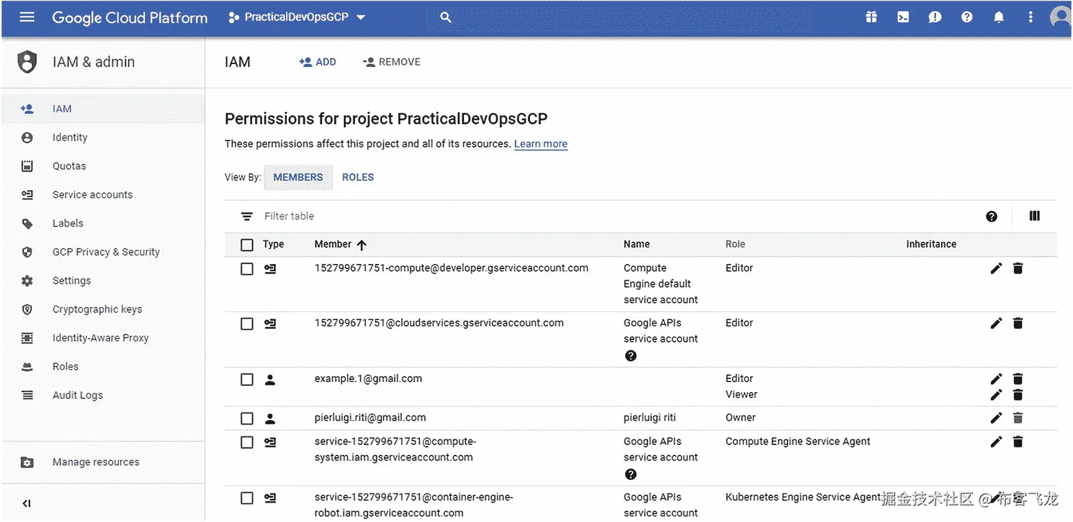
Task: Click the ADD member button
Action: pos(318,62)
